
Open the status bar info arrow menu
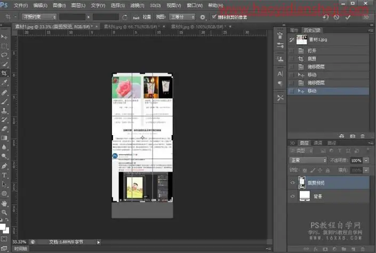click(x=99, y=242)
